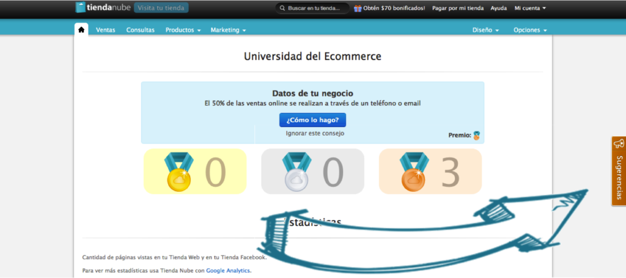Open Pagar por mi tienda
Screen dimensions: 626x278
tap(458, 8)
